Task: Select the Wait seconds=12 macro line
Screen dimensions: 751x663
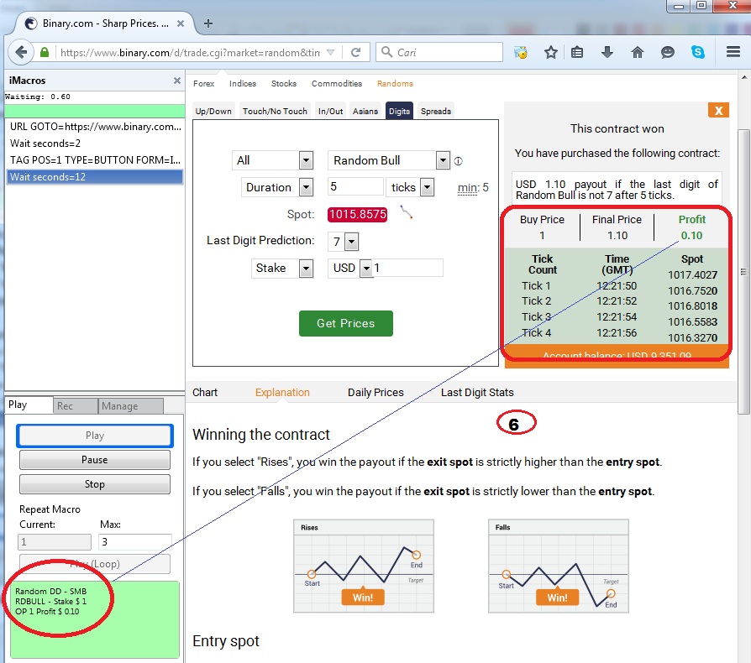Action: (x=95, y=177)
